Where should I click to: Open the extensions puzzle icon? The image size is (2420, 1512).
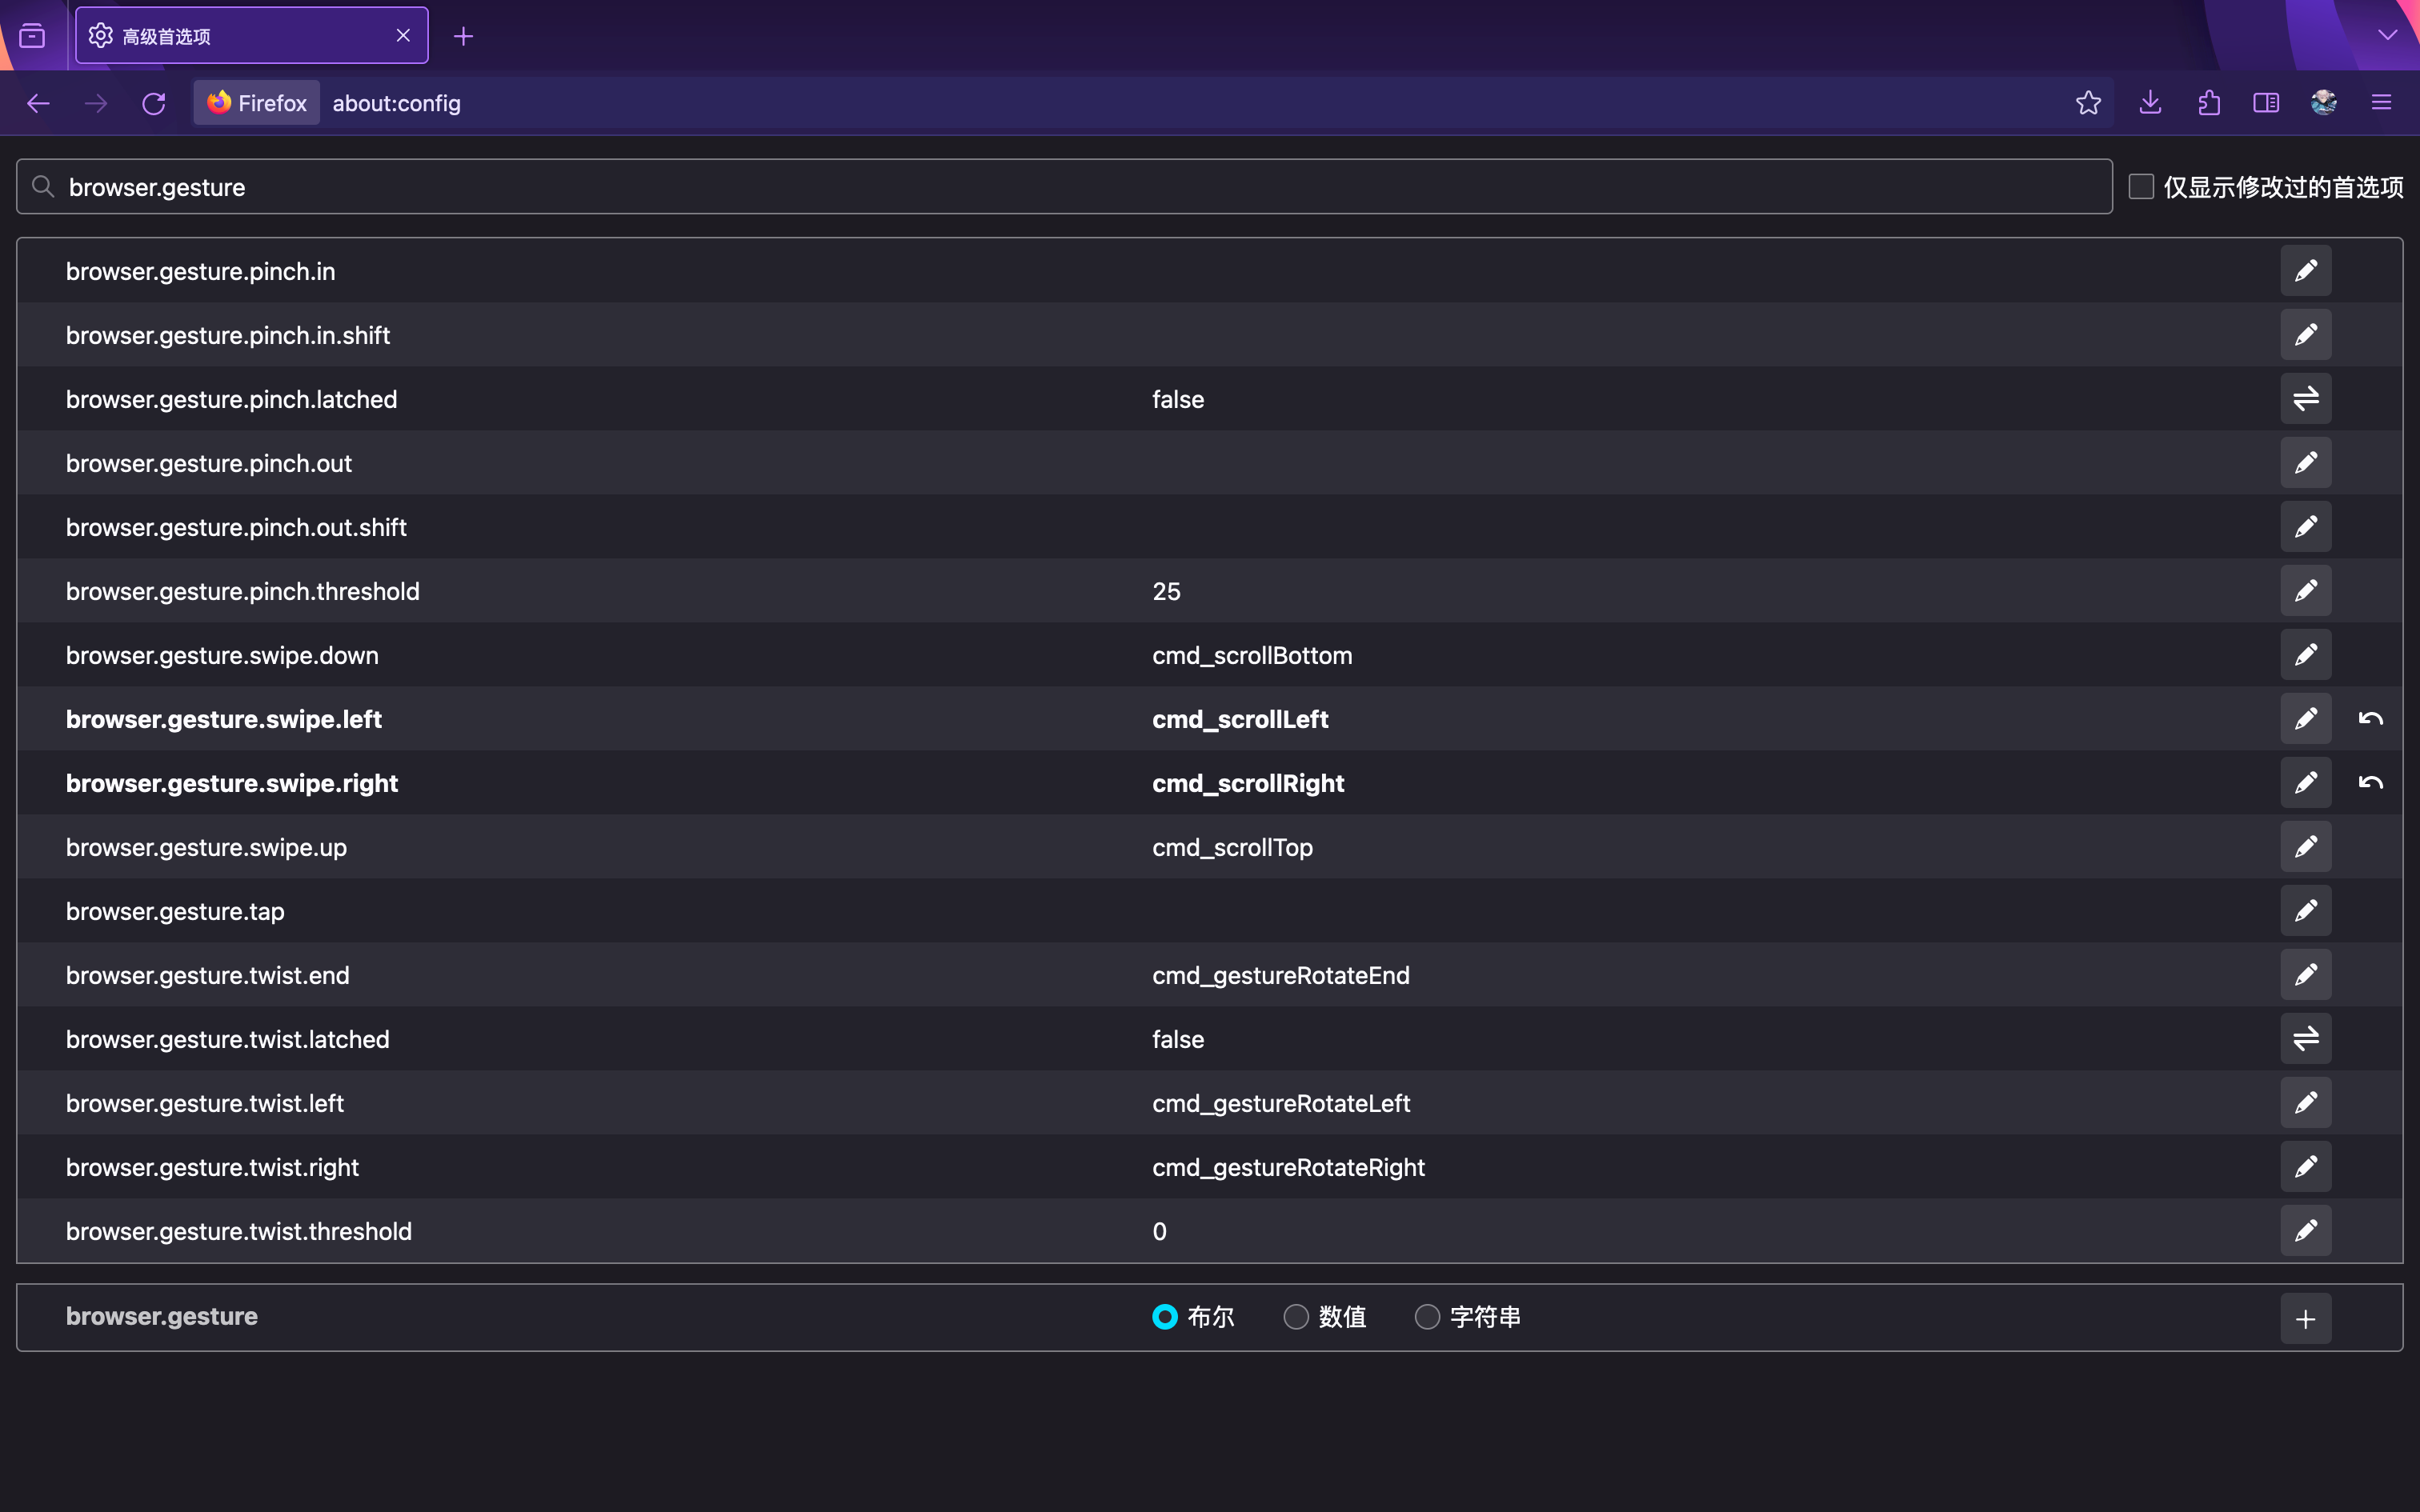(2209, 103)
